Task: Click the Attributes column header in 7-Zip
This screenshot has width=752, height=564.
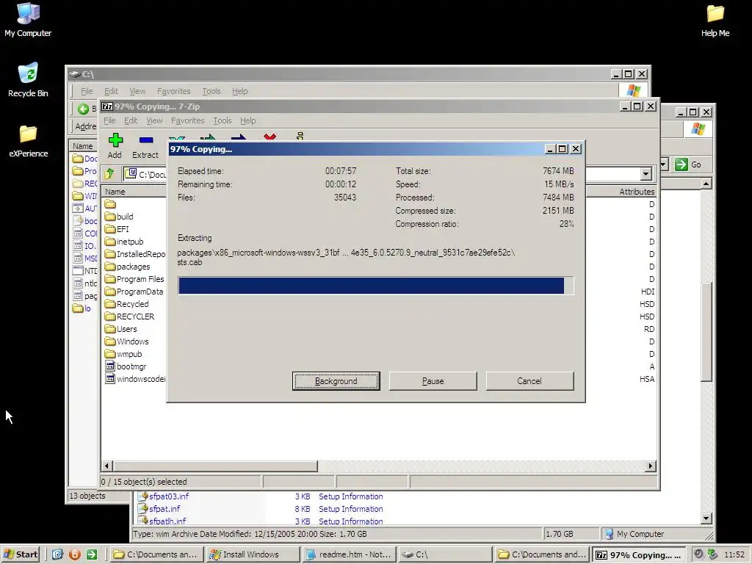Action: pyautogui.click(x=621, y=192)
